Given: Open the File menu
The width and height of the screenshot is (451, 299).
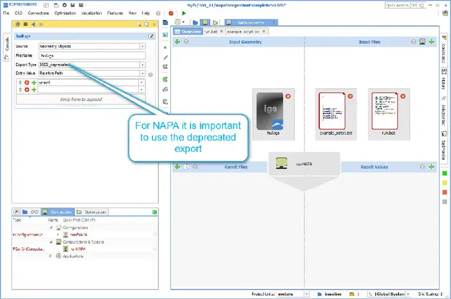Looking at the screenshot, I should point(6,13).
